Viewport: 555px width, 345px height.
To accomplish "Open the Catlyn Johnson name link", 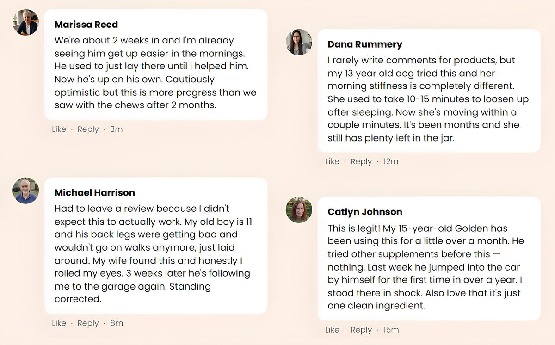I will (x=365, y=212).
